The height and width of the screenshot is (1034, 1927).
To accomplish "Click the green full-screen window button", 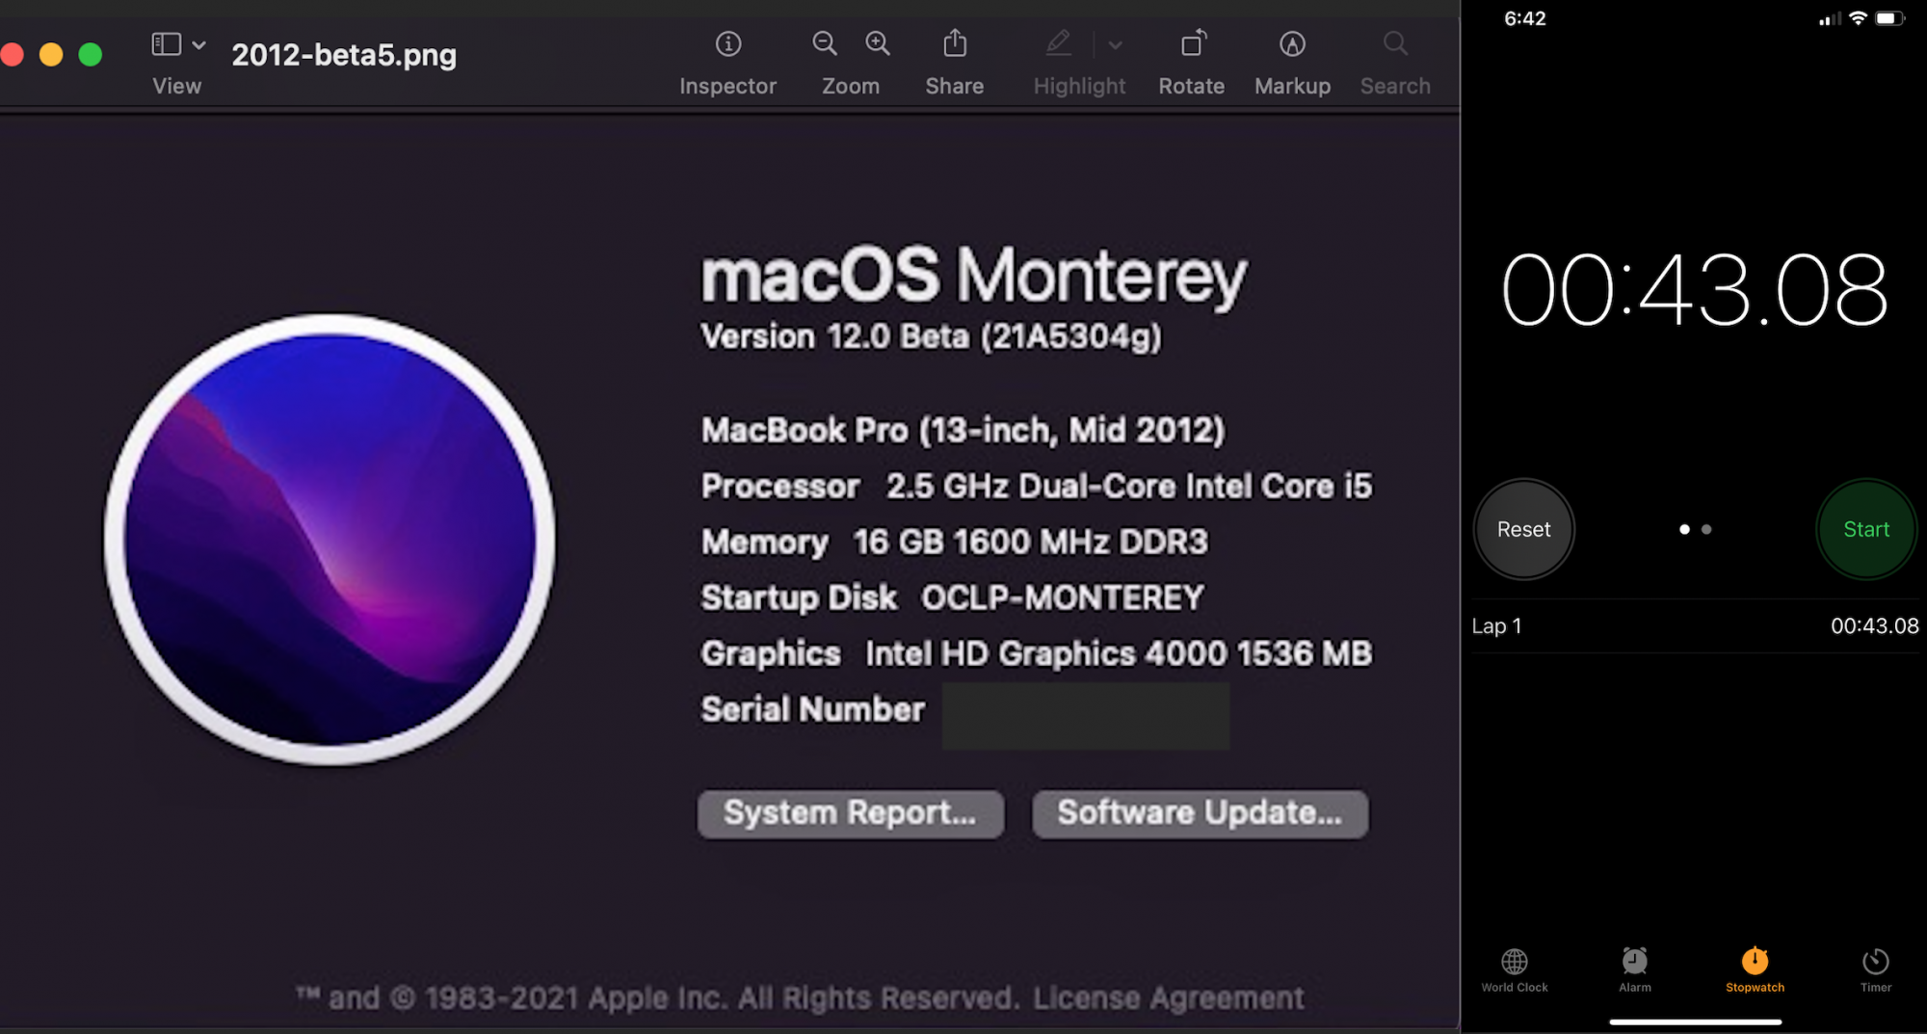I will click(91, 54).
